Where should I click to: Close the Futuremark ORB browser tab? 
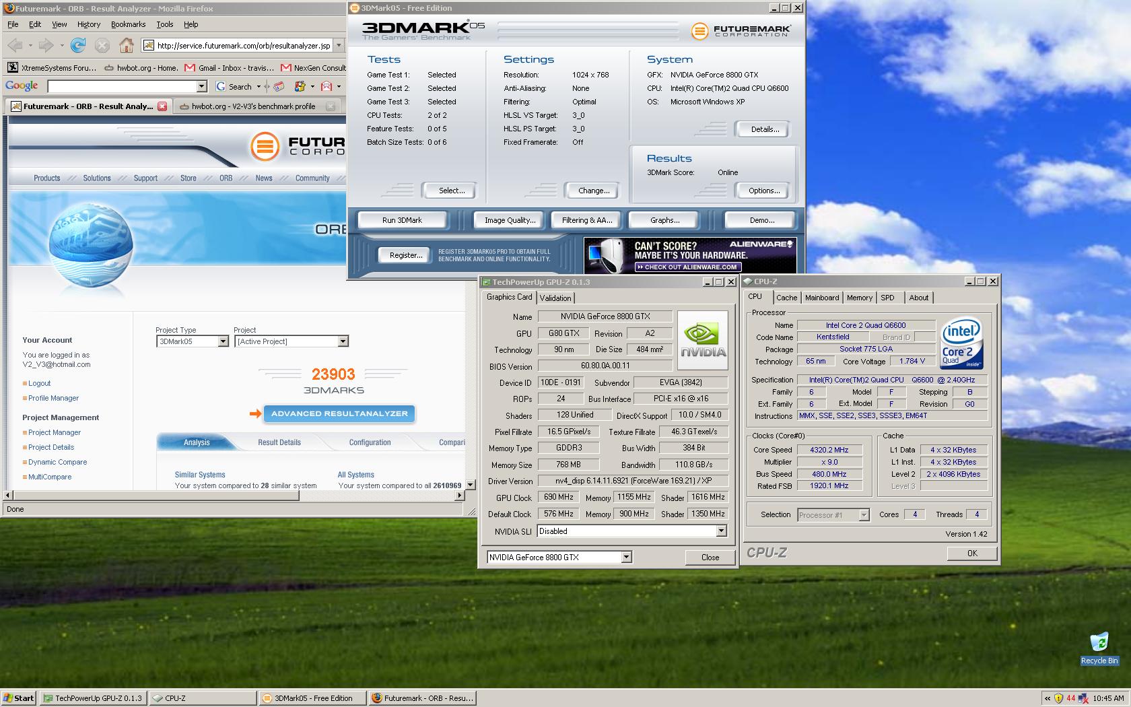(162, 106)
